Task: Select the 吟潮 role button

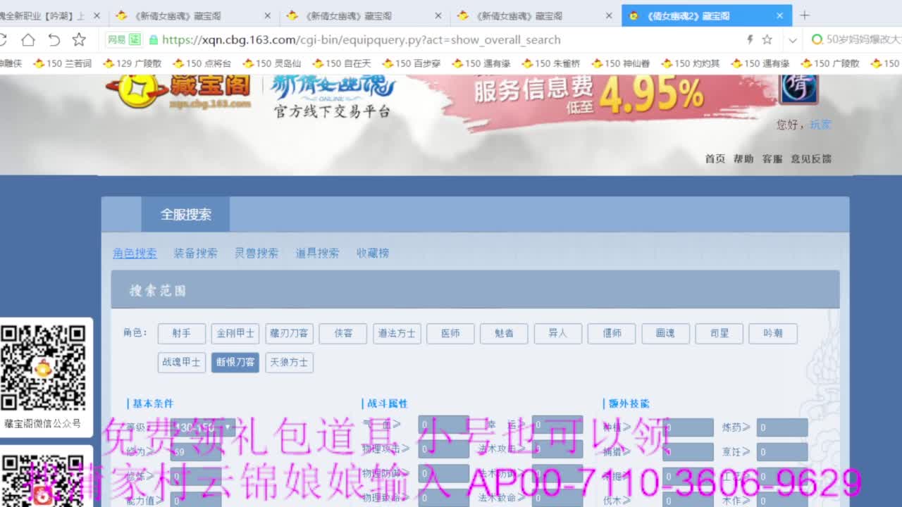Action: tap(773, 333)
